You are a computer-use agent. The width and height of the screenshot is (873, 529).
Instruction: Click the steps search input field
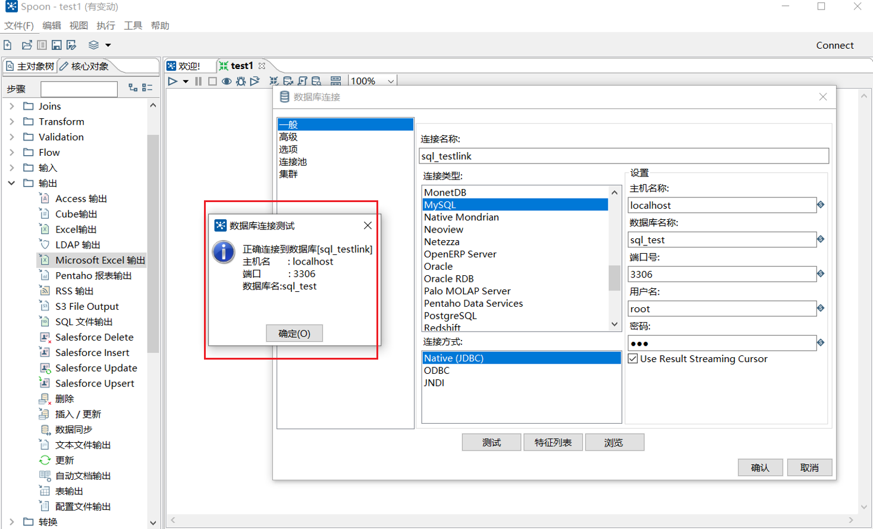[x=79, y=89]
